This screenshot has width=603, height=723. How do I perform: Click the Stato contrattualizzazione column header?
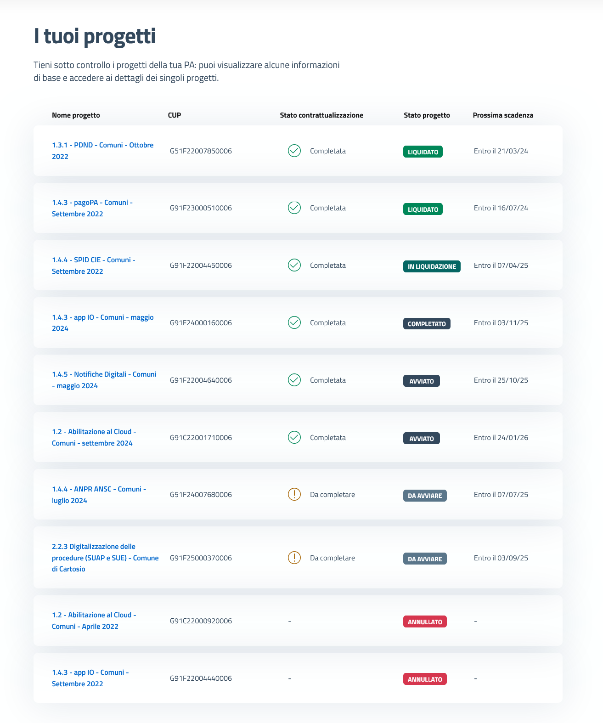tap(321, 115)
